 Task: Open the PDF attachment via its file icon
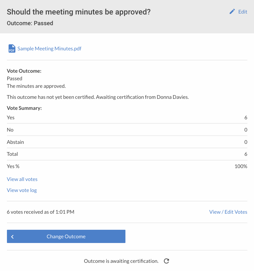click(11, 48)
